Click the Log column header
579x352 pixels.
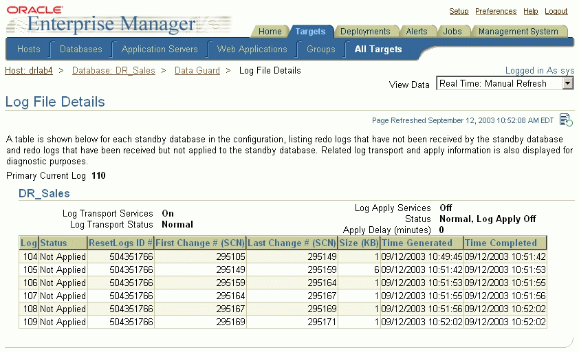[28, 243]
